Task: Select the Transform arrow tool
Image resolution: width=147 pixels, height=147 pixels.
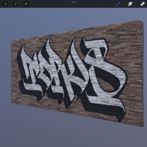Action: tap(26, 4)
